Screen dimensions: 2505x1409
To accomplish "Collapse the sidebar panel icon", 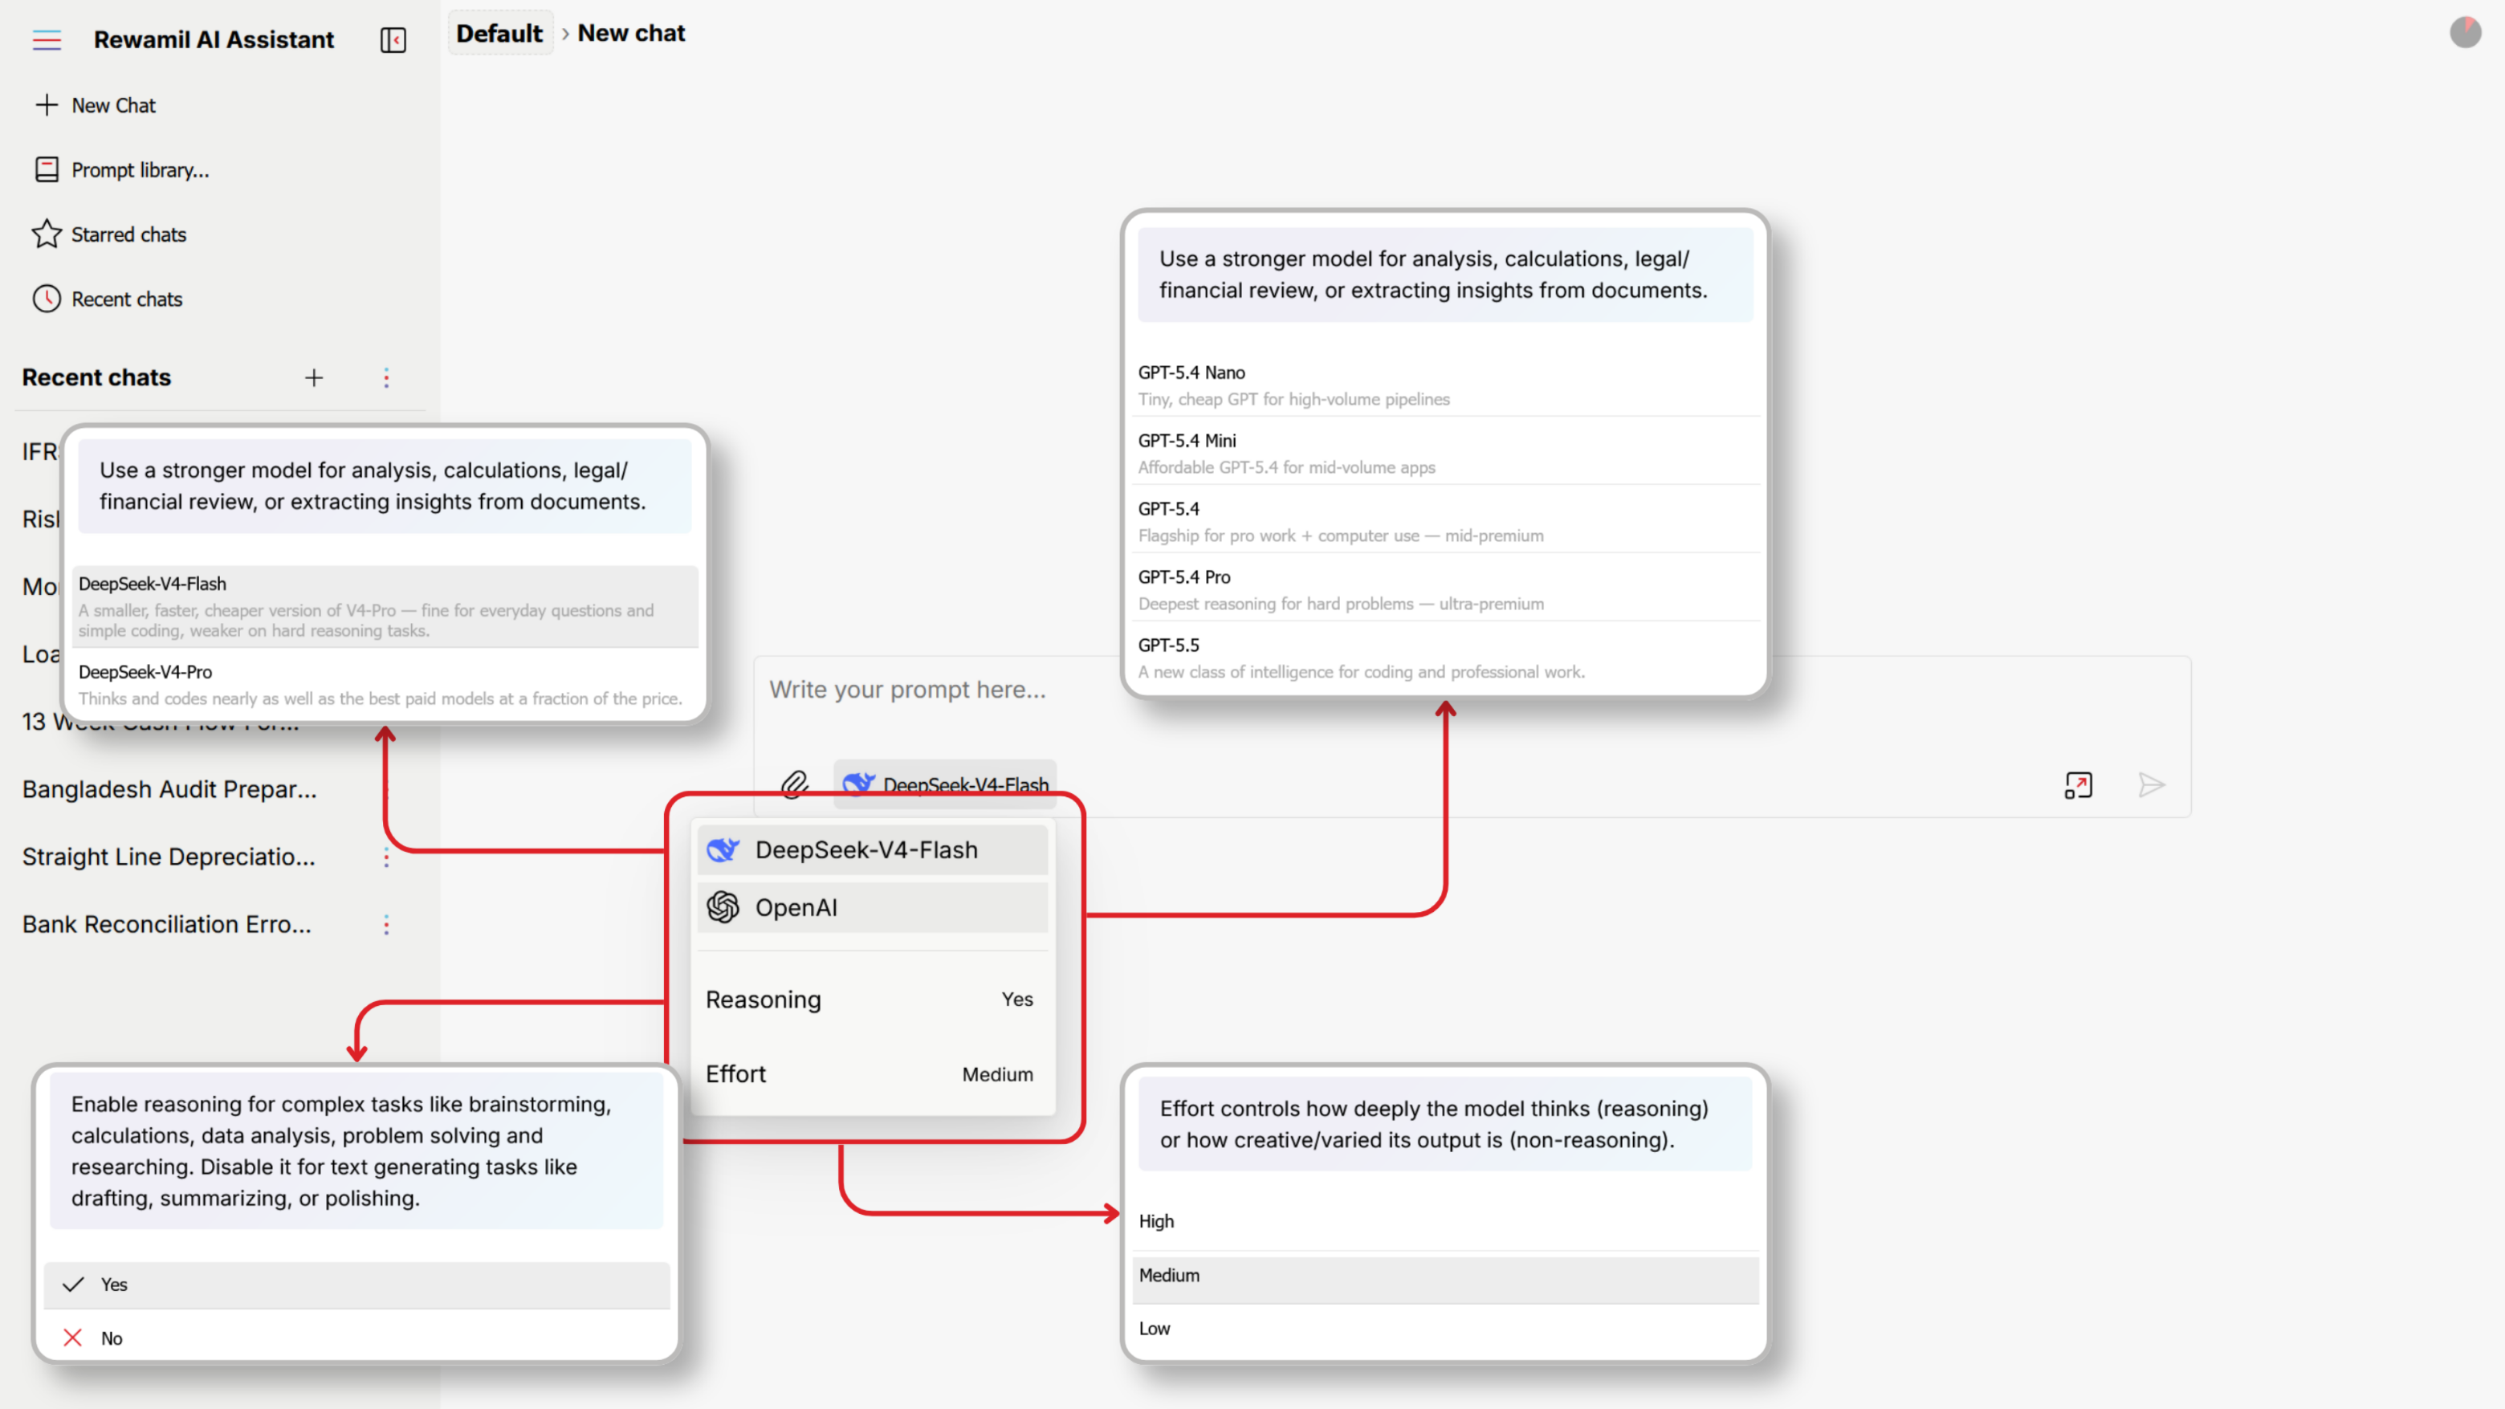I will tap(393, 40).
